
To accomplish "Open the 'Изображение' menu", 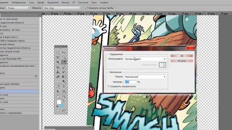I will point(18,3).
